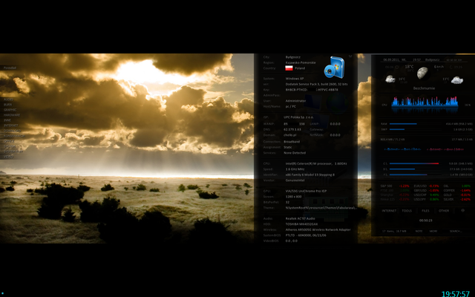Click the Windows XP system name
The image size is (475, 297).
coord(295,79)
